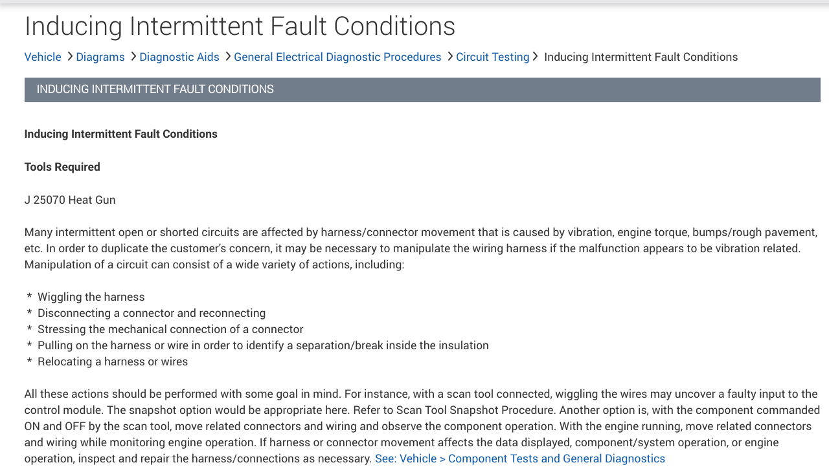Viewport: 829px width, 476px height.
Task: Click the chevron arrow right after Diagrams
Action: pyautogui.click(x=133, y=56)
